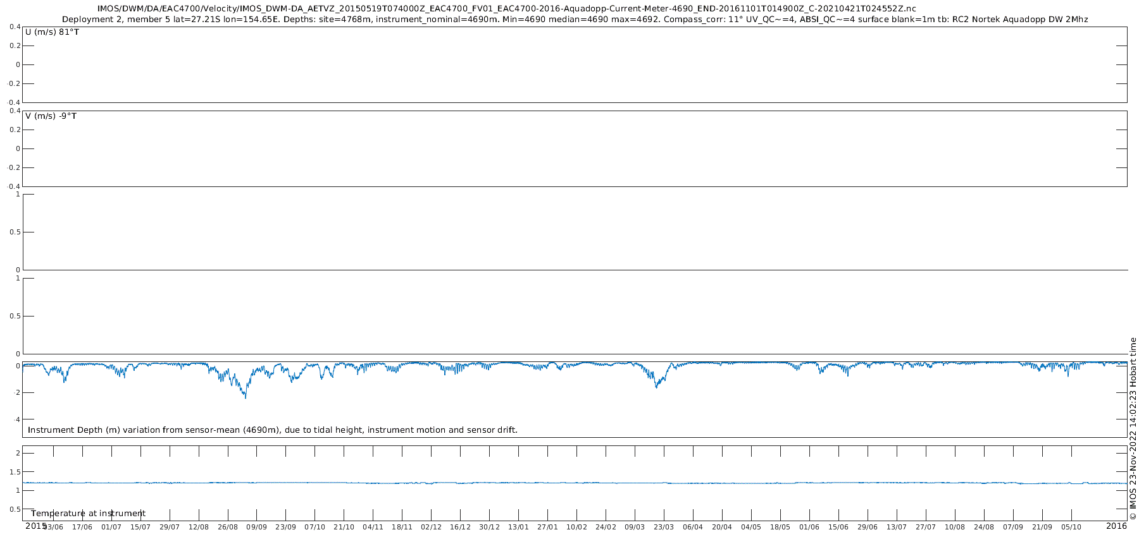Viewport: 1139px width, 537px height.
Task: Click the '30/12' date tick label
Action: pyautogui.click(x=490, y=527)
